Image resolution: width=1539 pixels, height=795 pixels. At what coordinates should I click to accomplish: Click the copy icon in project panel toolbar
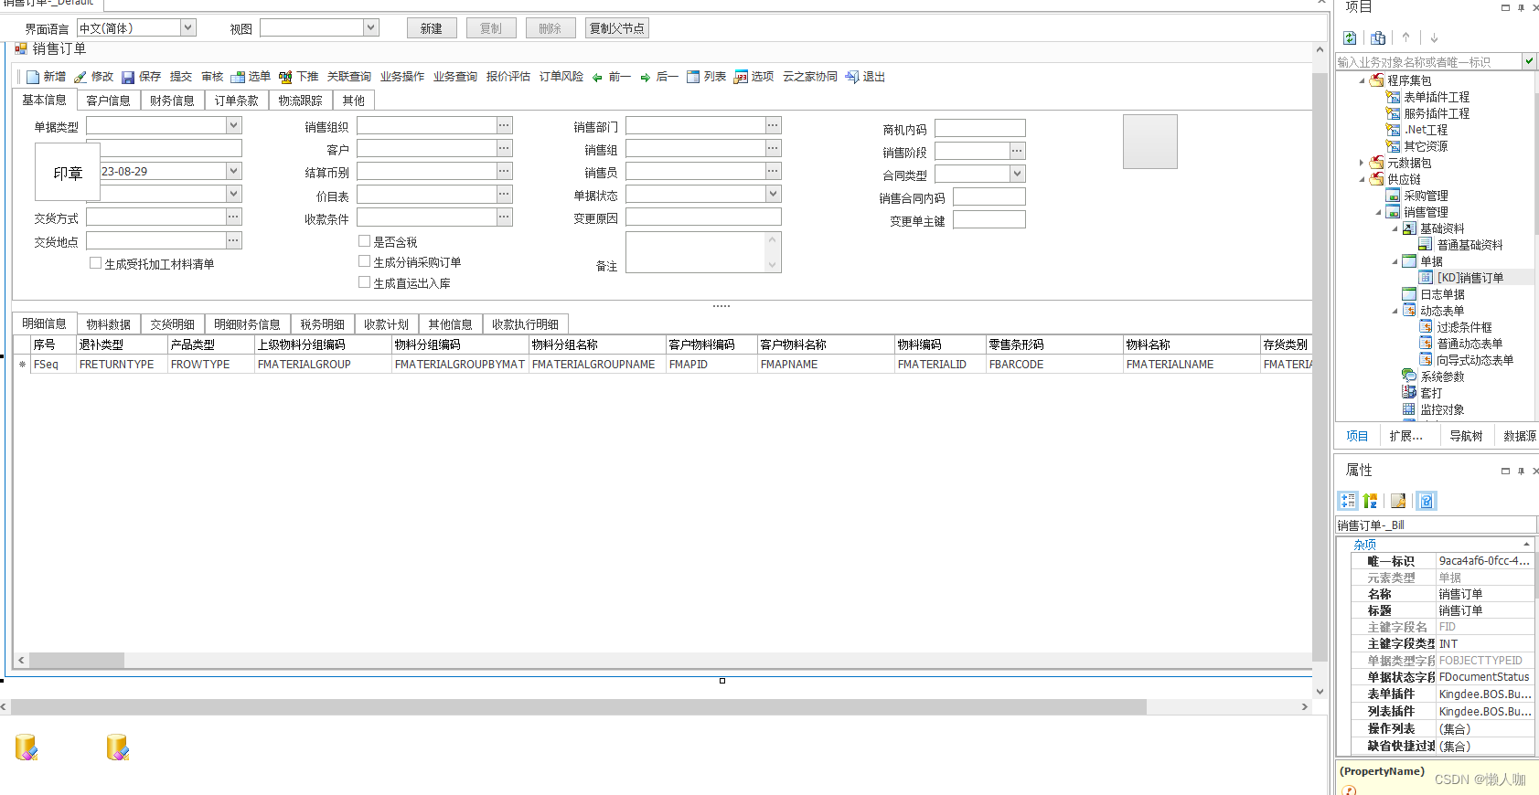pyautogui.click(x=1378, y=37)
